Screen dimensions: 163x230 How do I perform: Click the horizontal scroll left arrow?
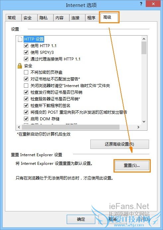19,127
